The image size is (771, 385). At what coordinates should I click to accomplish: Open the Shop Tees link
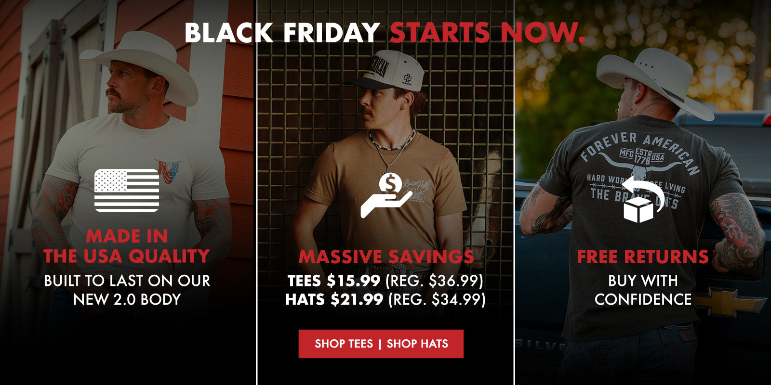pyautogui.click(x=344, y=344)
